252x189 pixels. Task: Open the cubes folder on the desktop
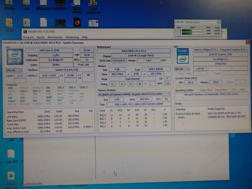(9, 24)
